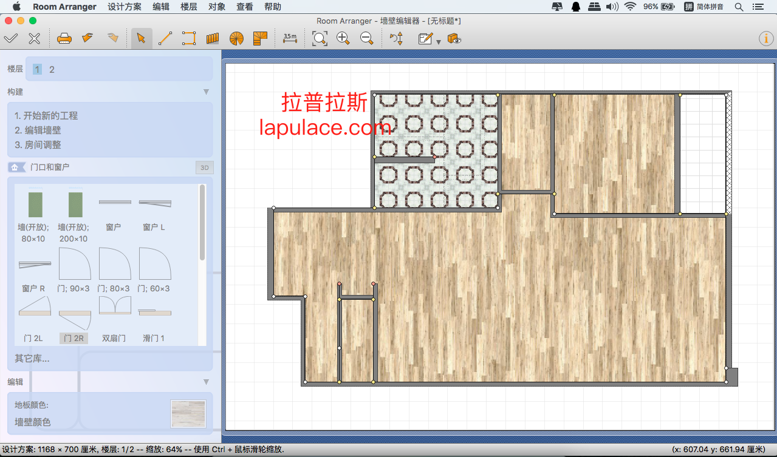Open the floor color swatch
Image resolution: width=777 pixels, height=457 pixels.
coord(188,413)
